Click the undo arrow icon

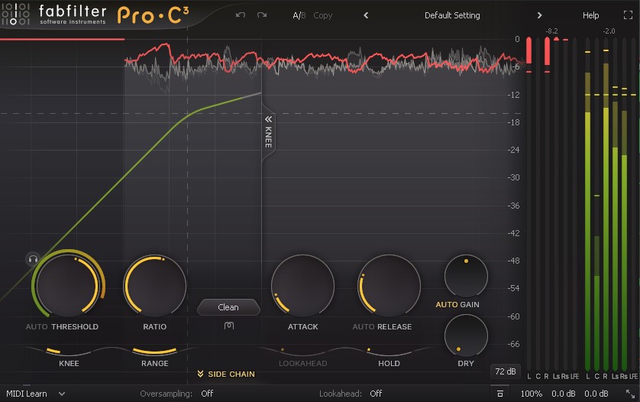[241, 15]
